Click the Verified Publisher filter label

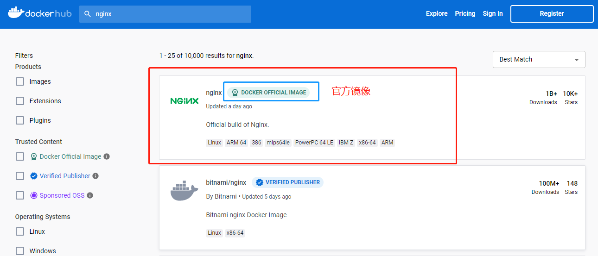tap(65, 176)
